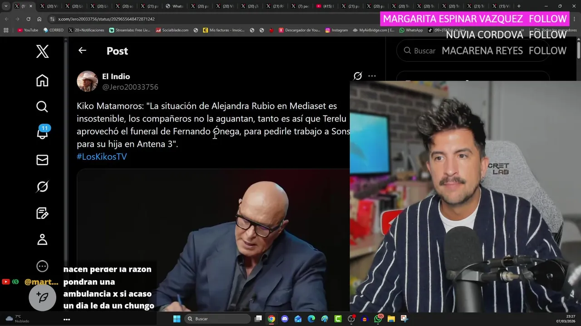
Task: Open the CORREO bookmark
Action: [x=53, y=30]
